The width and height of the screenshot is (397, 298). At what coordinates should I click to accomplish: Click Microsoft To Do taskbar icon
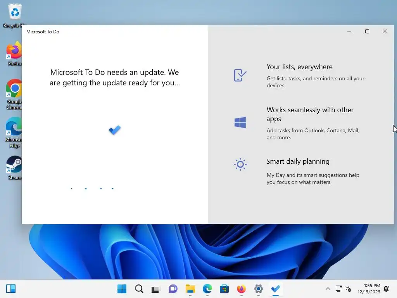[276, 289]
